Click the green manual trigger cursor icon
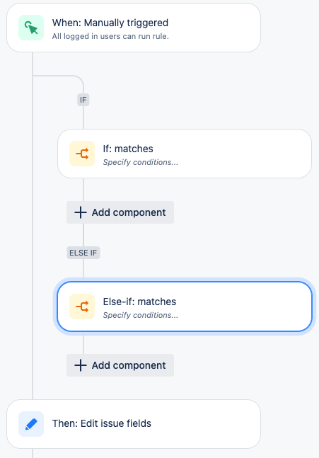The image size is (319, 458). [x=31, y=28]
